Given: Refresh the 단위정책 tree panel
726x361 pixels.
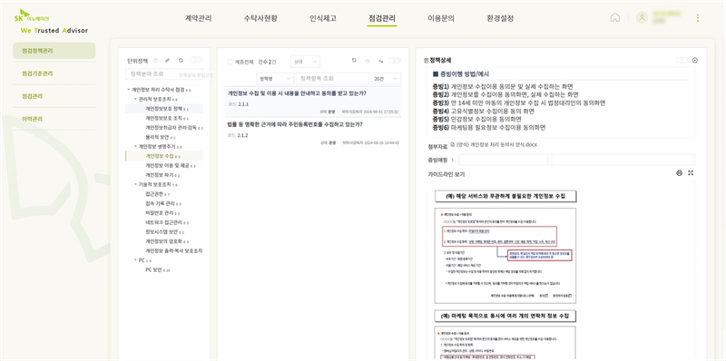Looking at the screenshot, I should [181, 60].
